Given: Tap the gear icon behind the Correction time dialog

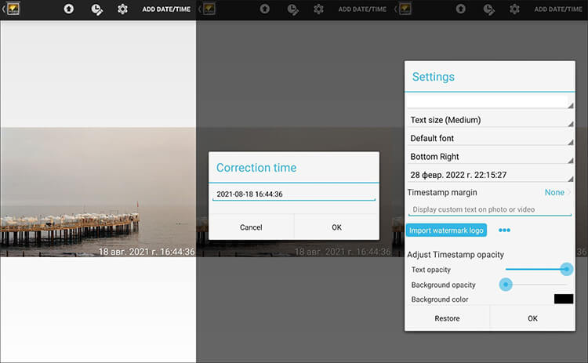Looking at the screenshot, I should point(318,9).
